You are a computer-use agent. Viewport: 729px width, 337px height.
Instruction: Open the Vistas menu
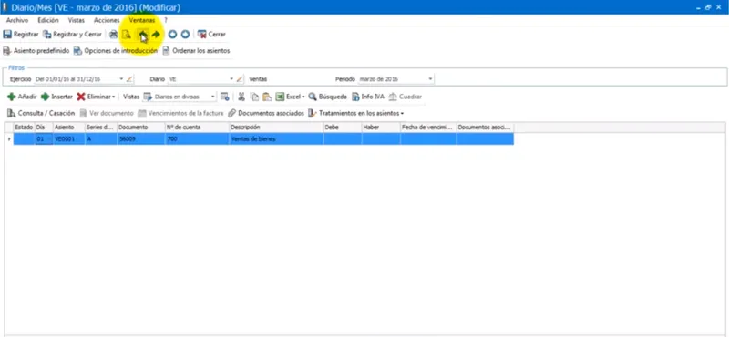(77, 20)
